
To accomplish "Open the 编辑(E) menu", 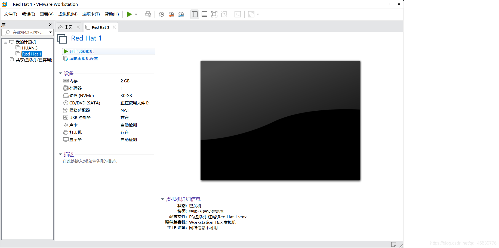I will click(29, 14).
